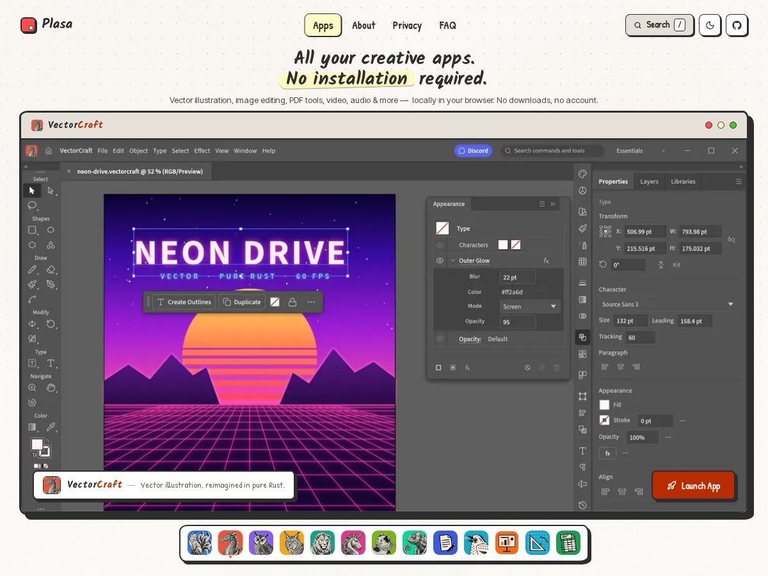
Task: Open the Effect menu
Action: tap(202, 151)
